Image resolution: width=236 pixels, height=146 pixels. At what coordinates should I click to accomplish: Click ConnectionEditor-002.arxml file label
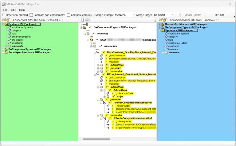[x=186, y=20]
